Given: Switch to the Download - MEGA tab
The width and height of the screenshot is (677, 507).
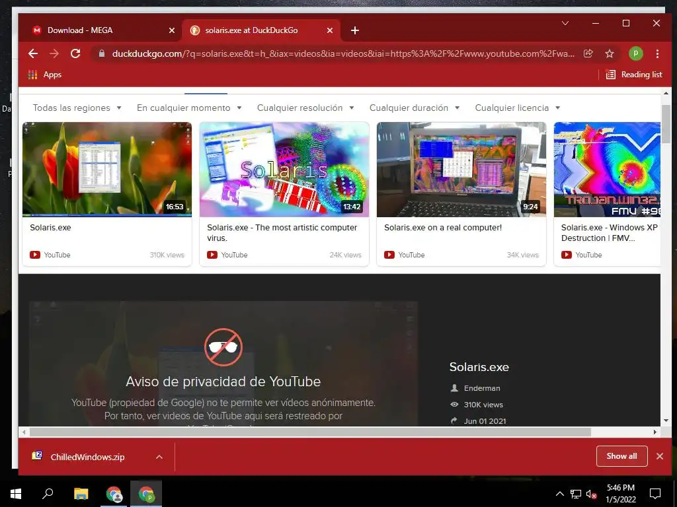Looking at the screenshot, I should (99, 30).
